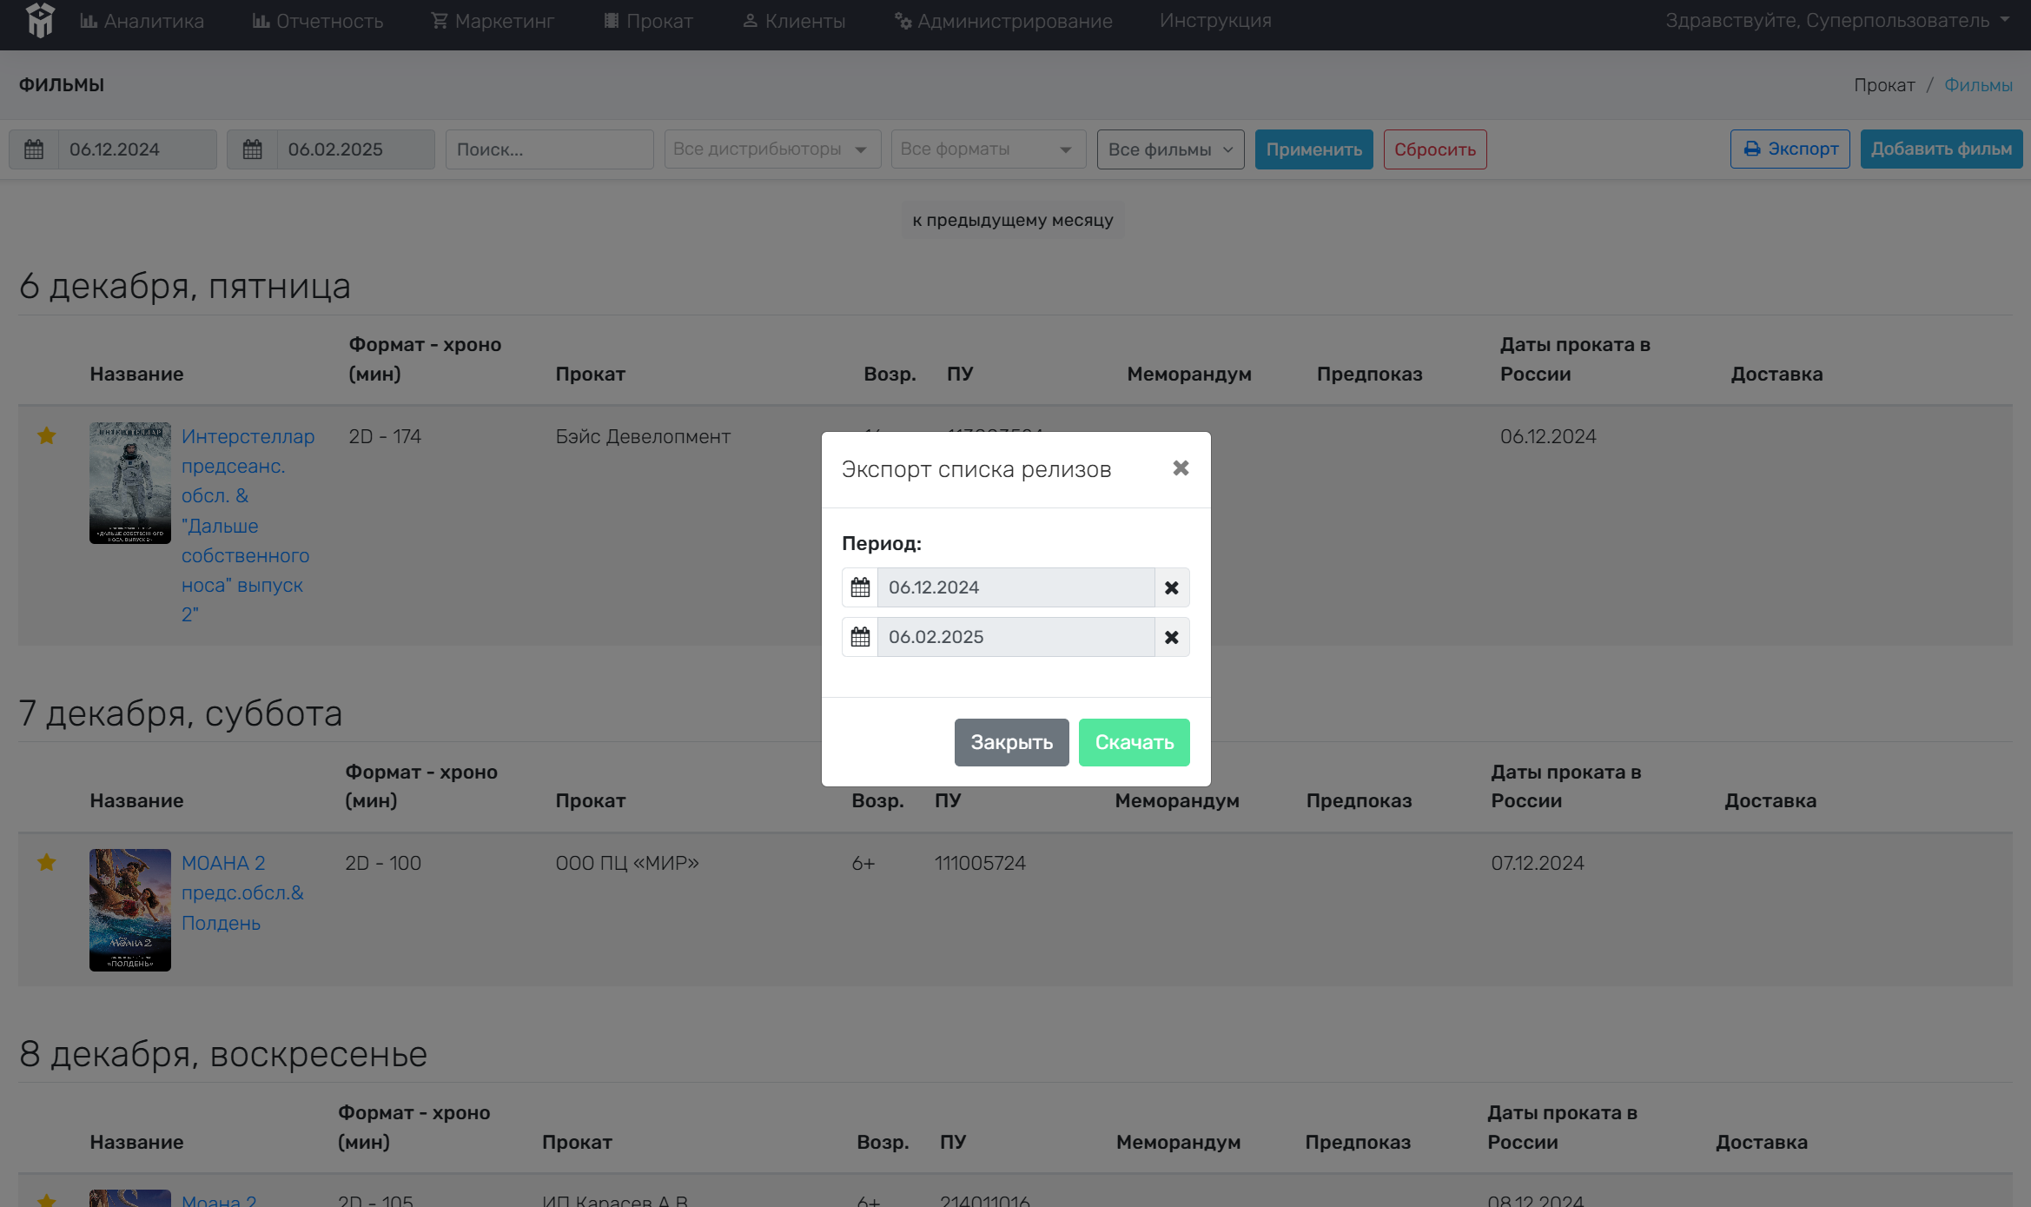Click heading 6 декабря, пятница

click(185, 286)
